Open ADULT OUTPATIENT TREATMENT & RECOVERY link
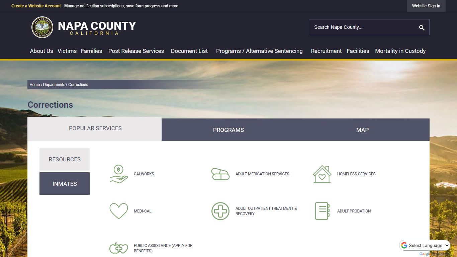Viewport: 457px width, 257px height. (266, 211)
